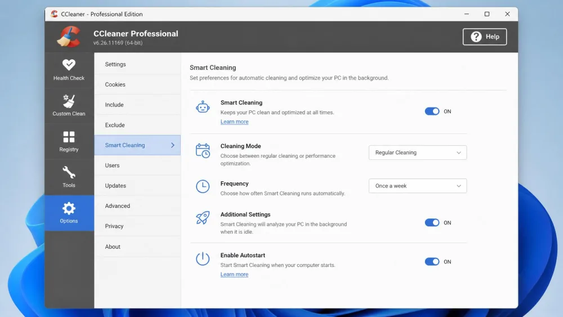This screenshot has width=563, height=317.
Task: Click the Cleaning Mode calendar icon
Action: 203,150
